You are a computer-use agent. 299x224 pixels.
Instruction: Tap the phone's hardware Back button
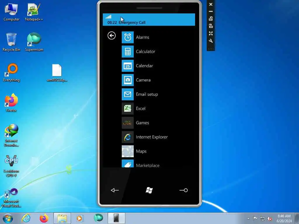tap(114, 190)
